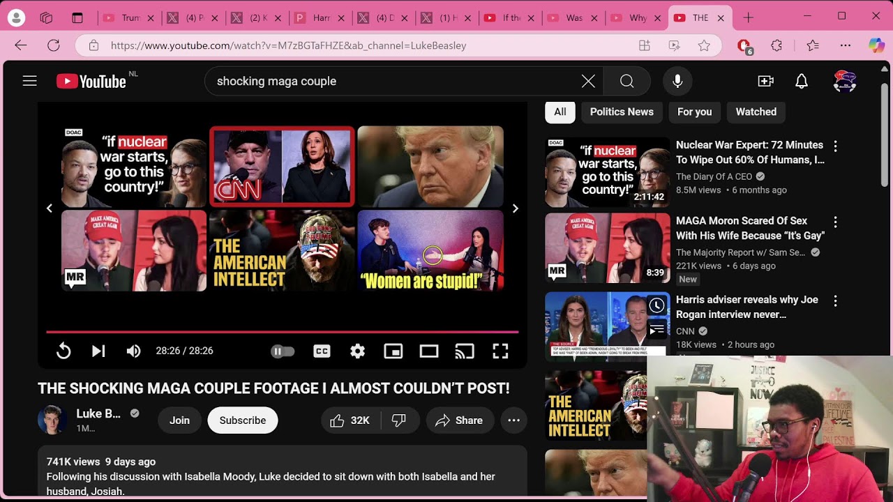Open MAGA Moron Scared video title
The width and height of the screenshot is (893, 502).
pyautogui.click(x=750, y=229)
